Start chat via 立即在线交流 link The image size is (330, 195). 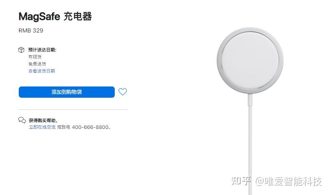[42, 127]
